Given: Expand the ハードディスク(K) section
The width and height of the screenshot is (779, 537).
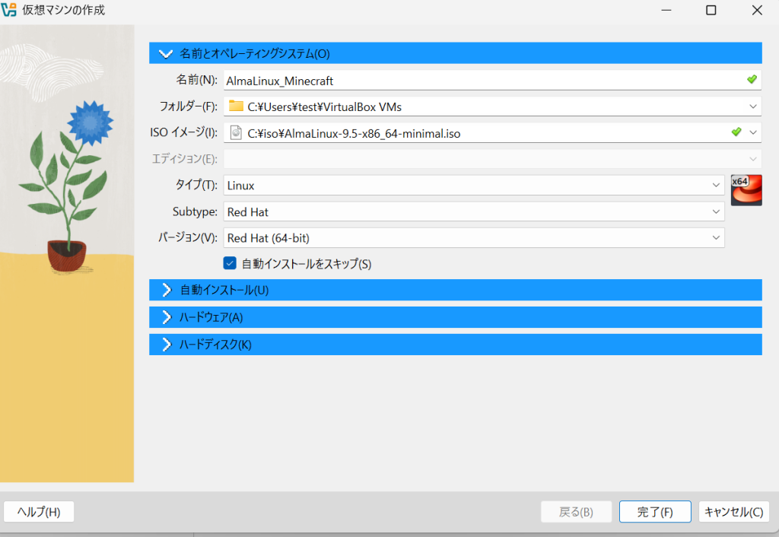Looking at the screenshot, I should (x=456, y=345).
